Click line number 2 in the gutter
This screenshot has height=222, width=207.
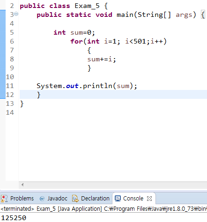point(12,6)
